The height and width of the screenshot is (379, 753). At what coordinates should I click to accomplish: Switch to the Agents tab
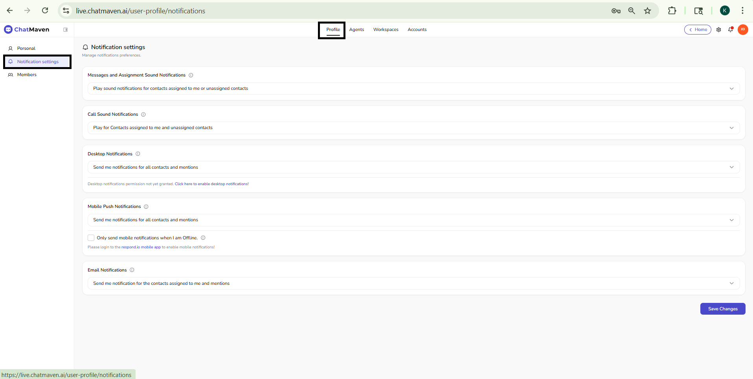(x=356, y=30)
